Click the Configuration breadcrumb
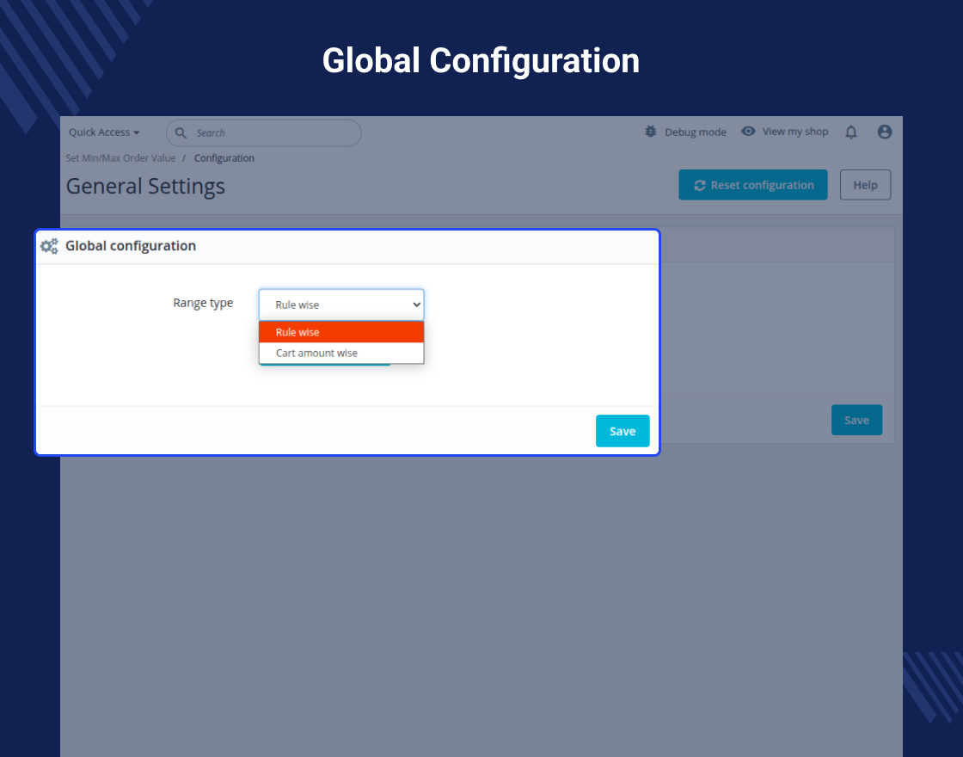 224,158
